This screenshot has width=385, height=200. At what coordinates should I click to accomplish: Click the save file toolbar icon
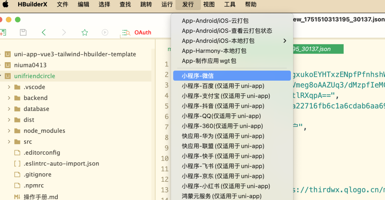pyautogui.click(x=23, y=32)
